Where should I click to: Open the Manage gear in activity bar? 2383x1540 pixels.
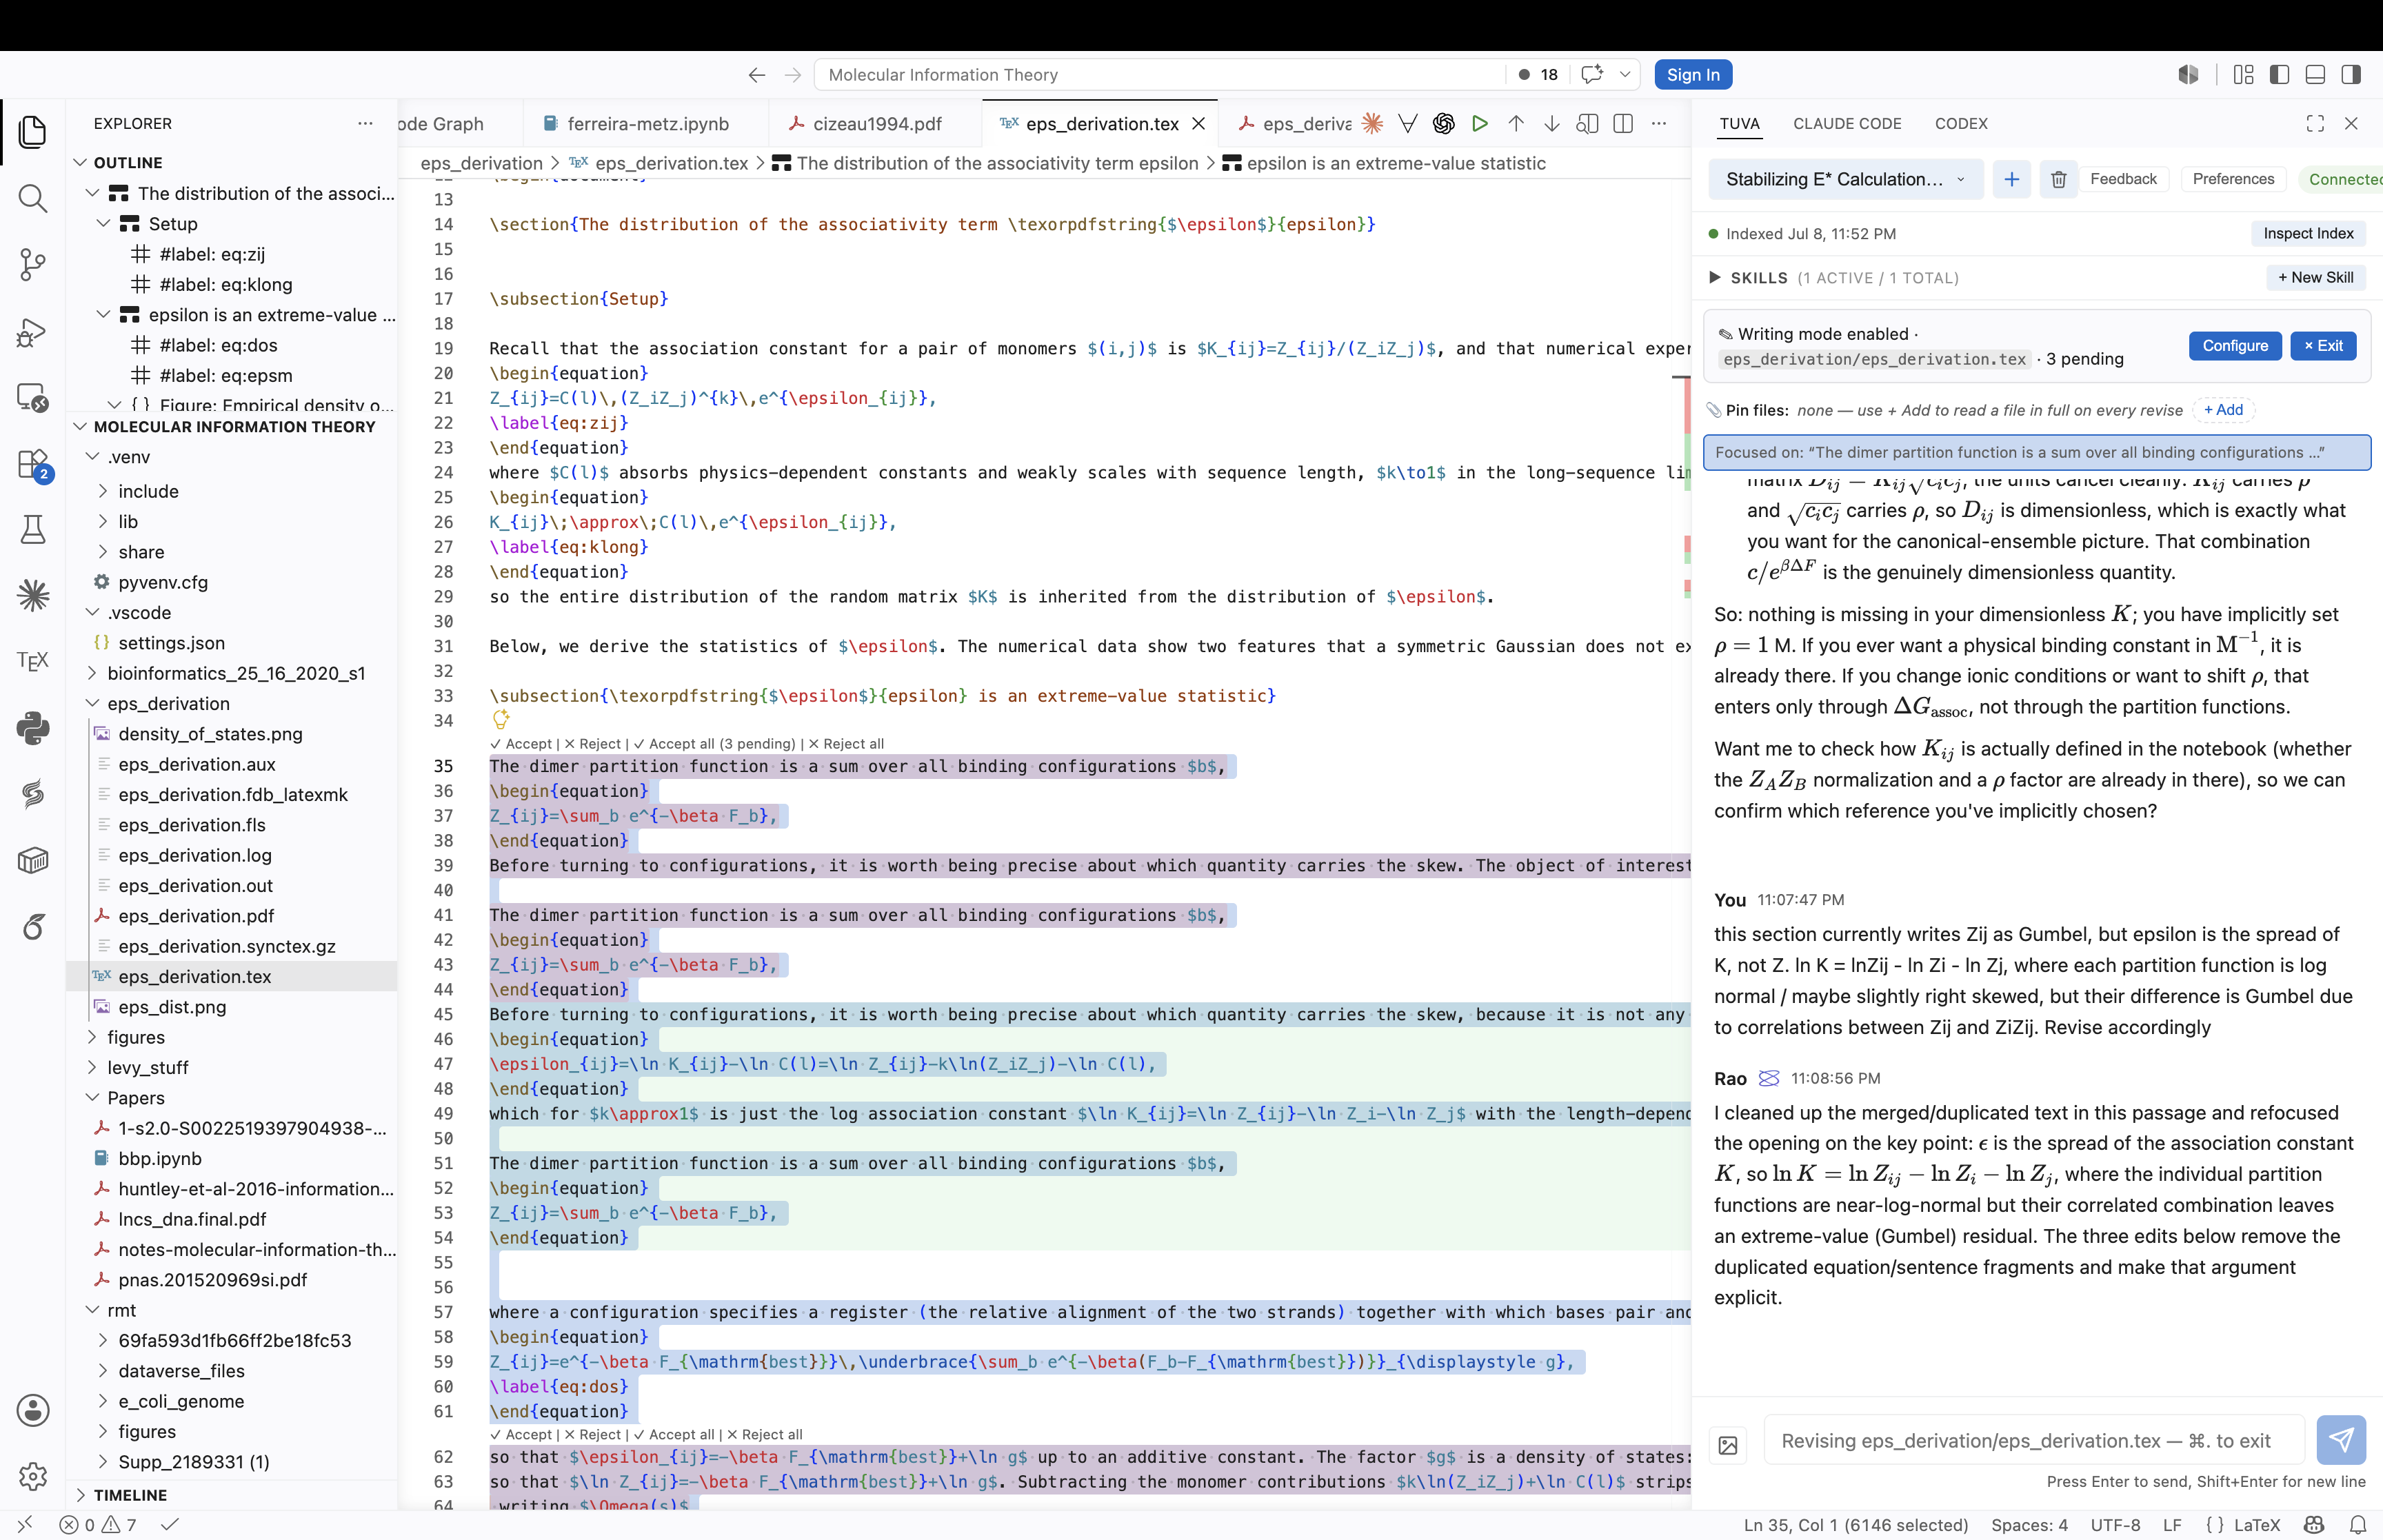(33, 1476)
